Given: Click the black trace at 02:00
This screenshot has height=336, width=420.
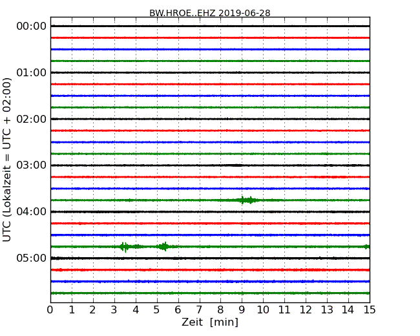Looking at the screenshot, I should (210, 119).
